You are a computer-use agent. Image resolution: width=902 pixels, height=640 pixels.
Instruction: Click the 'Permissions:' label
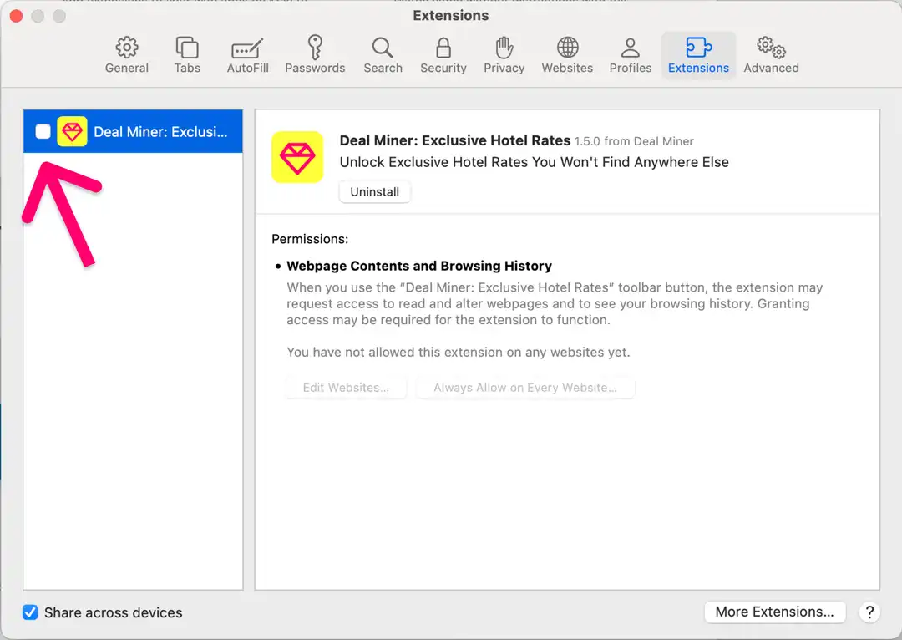point(310,239)
